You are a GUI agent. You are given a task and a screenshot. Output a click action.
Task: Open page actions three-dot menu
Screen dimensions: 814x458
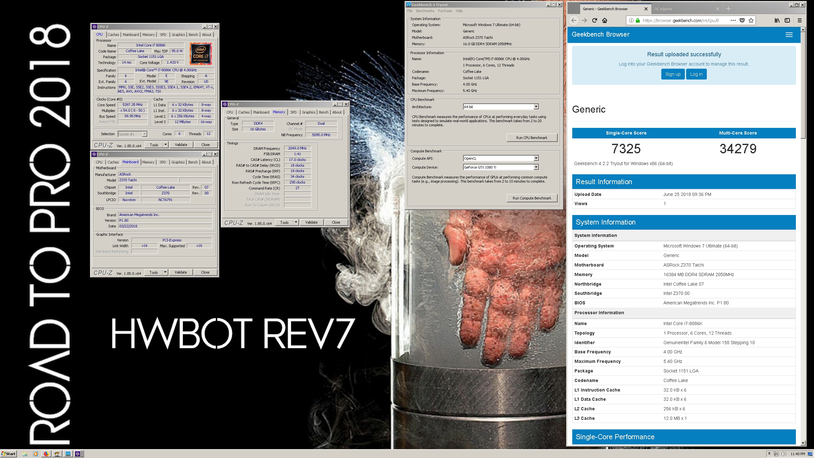pyautogui.click(x=733, y=20)
